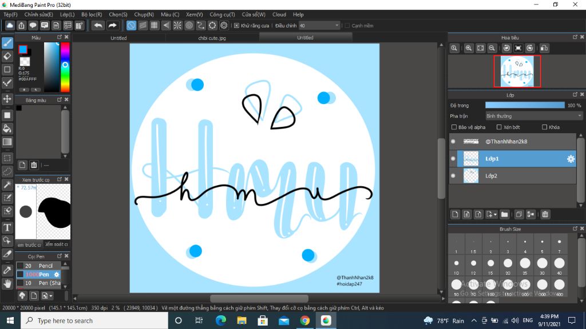
Task: Click the foreground blue color swatch
Action: point(23,49)
